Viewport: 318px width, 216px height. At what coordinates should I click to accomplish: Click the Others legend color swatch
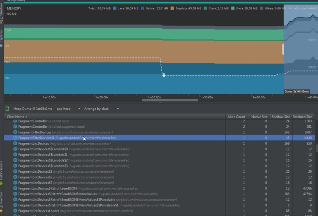point(262,8)
